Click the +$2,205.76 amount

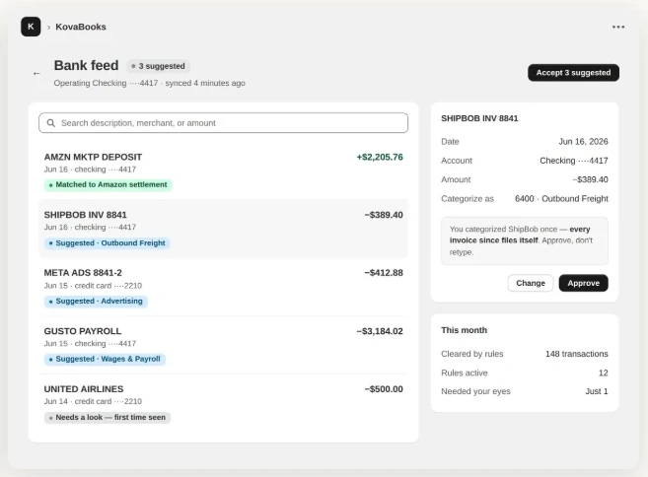point(380,157)
